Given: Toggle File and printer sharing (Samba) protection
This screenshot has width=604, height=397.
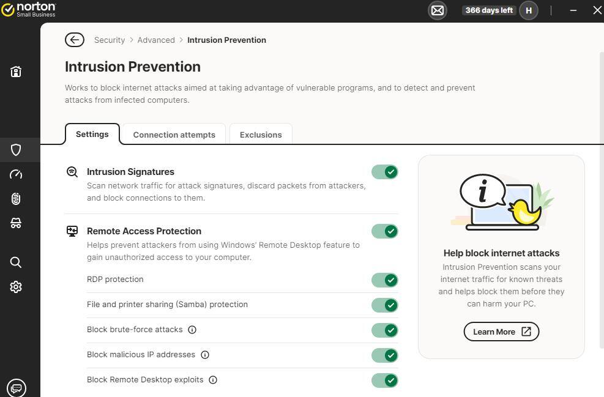Looking at the screenshot, I should [x=384, y=305].
